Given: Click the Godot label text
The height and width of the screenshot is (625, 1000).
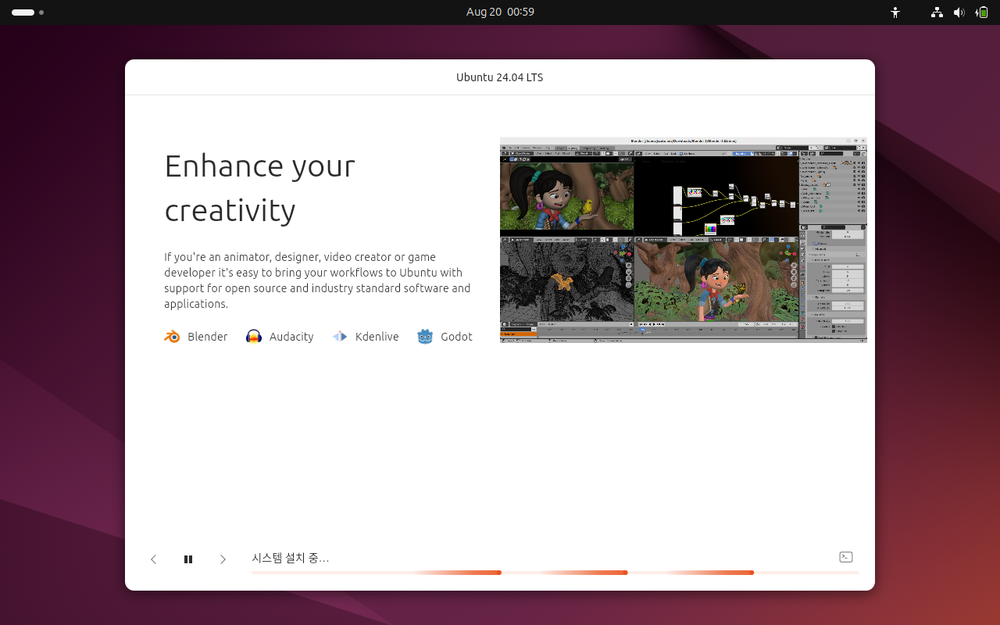Looking at the screenshot, I should (x=456, y=337).
